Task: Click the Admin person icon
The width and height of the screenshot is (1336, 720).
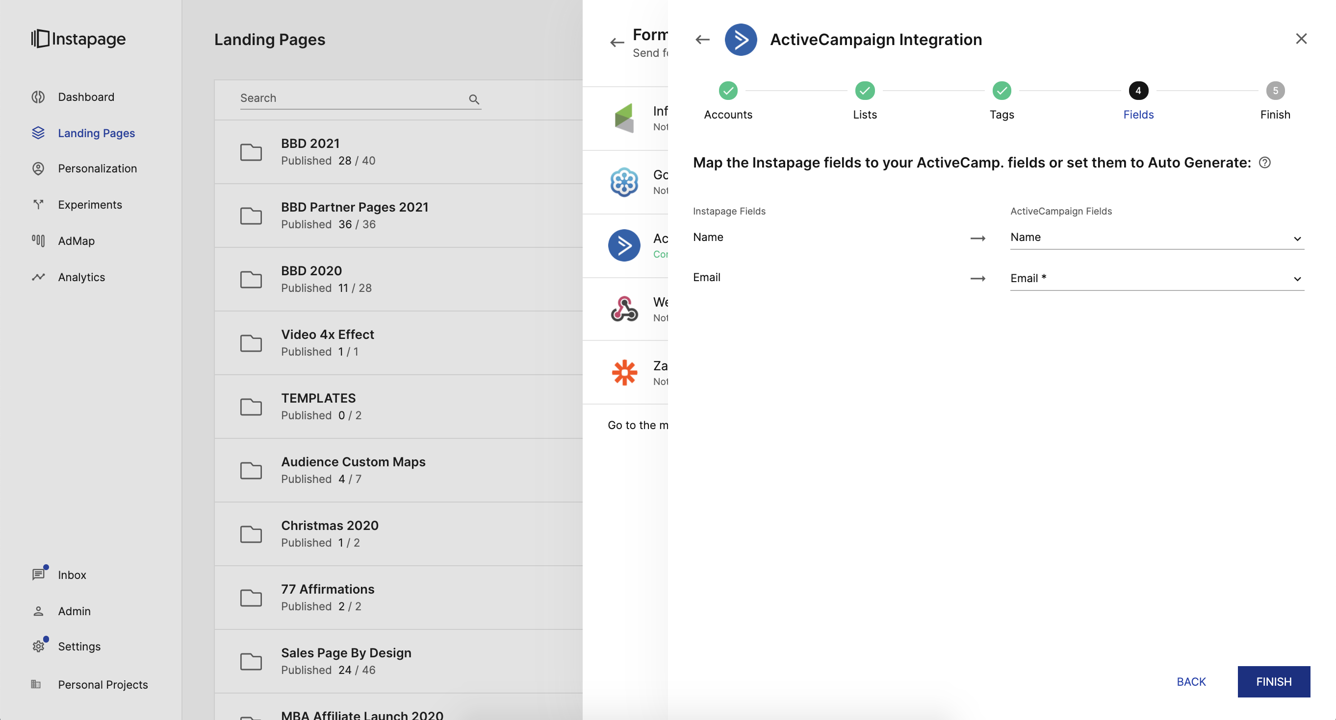Action: pyautogui.click(x=38, y=611)
